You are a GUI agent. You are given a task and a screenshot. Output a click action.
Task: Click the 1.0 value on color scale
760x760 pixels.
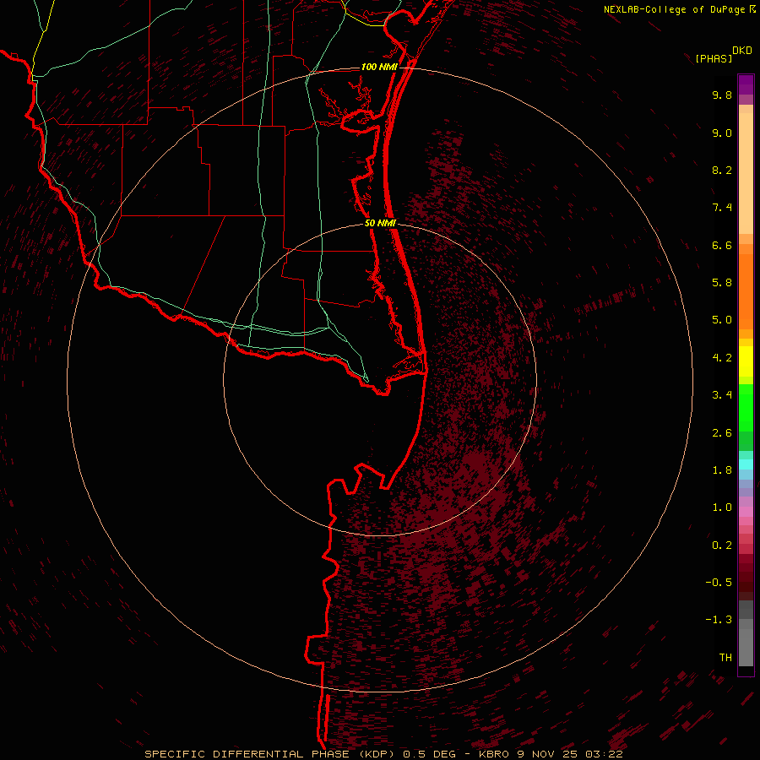pyautogui.click(x=722, y=508)
